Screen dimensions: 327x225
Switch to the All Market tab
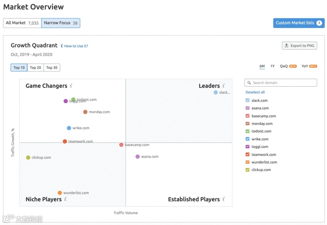[x=22, y=23]
